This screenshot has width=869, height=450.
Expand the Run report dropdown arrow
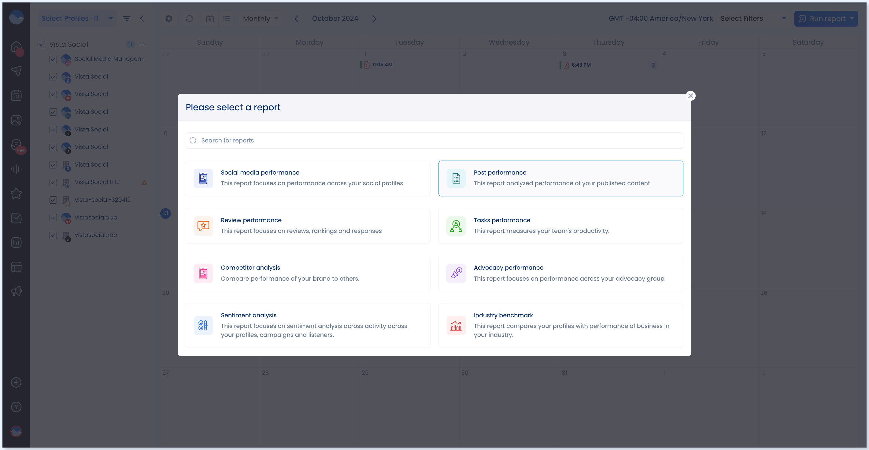coord(852,19)
